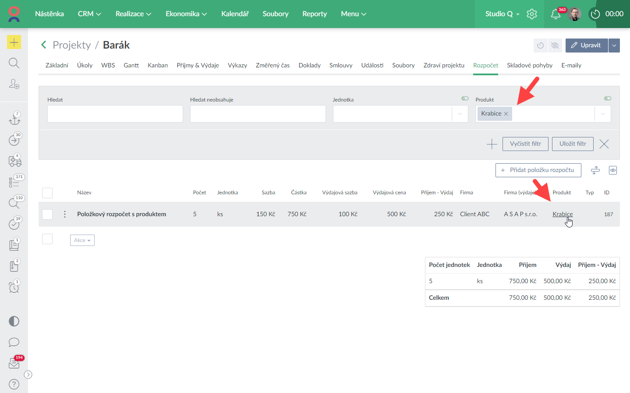
Task: Open the search magnifier in sidebar
Action: (14, 63)
